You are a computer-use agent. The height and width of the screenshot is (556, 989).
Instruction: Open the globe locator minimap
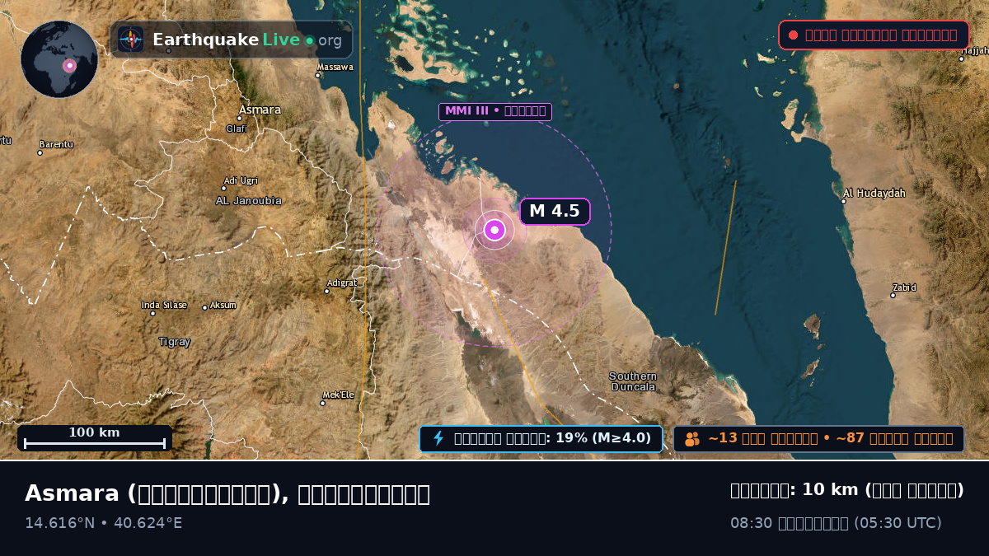click(59, 59)
